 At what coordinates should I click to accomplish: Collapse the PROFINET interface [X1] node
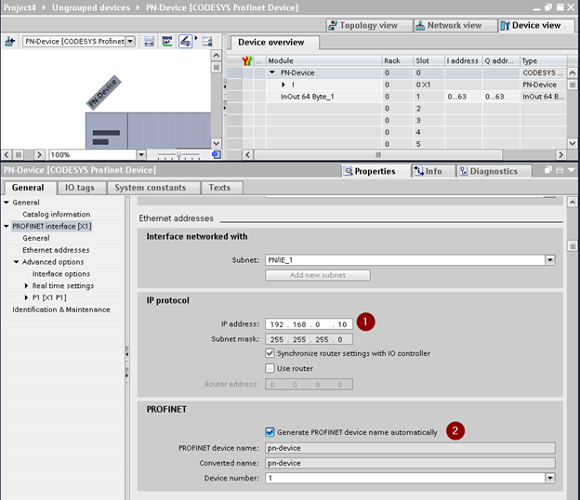click(7, 226)
